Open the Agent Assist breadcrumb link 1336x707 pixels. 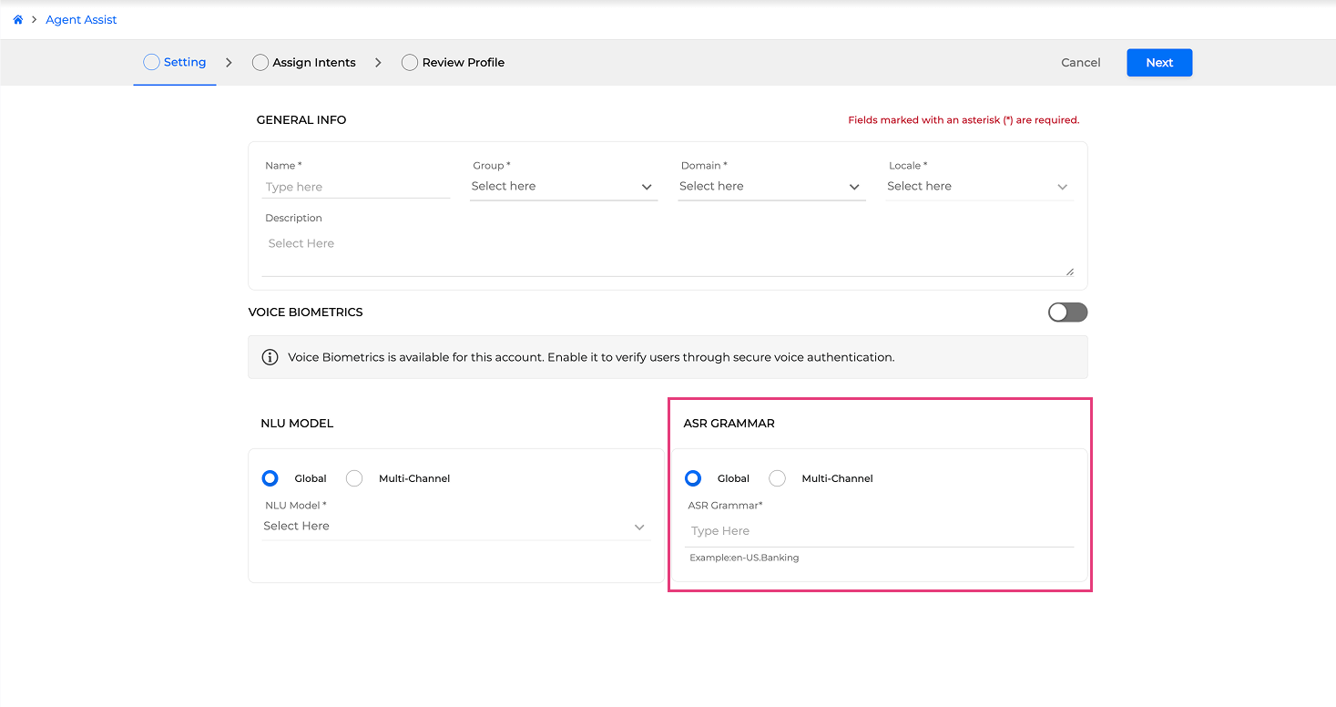tap(81, 20)
